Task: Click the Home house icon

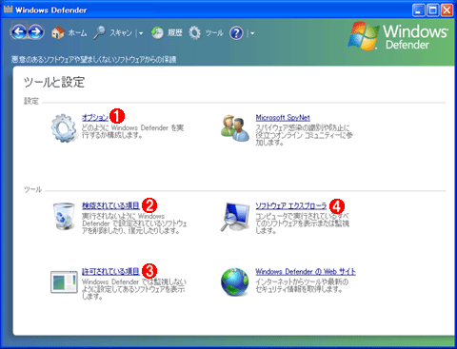Action: (58, 32)
